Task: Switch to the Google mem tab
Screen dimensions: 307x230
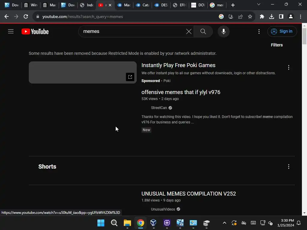Action: click(217, 5)
